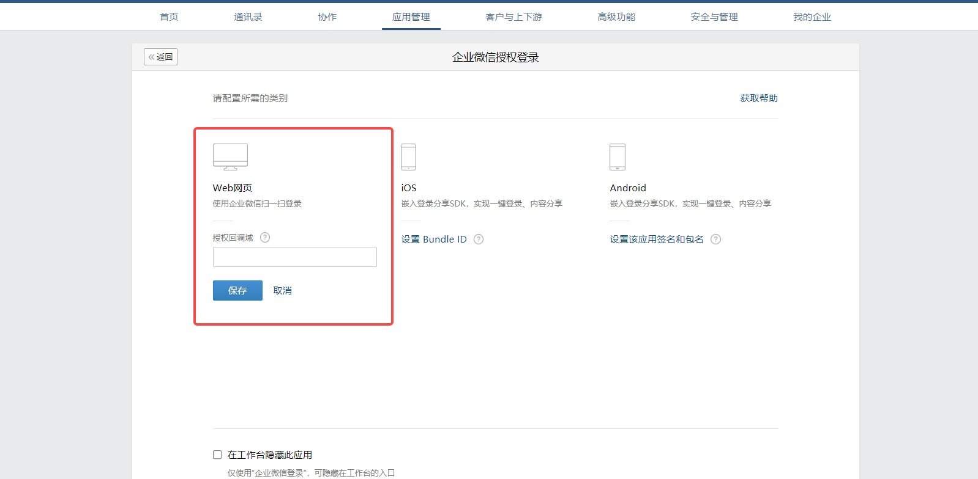Viewport: 978px width, 479px height.
Task: Open 设置该应用签名和包名 link
Action: pyautogui.click(x=657, y=239)
